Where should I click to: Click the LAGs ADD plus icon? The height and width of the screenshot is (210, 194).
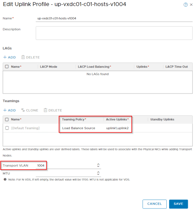coord(5,57)
